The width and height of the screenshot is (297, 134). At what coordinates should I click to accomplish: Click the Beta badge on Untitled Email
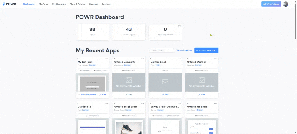tap(158, 65)
